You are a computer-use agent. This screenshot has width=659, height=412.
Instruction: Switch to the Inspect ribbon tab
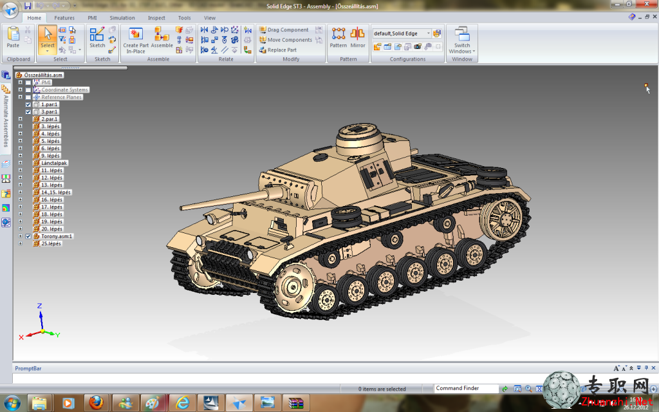[x=156, y=17]
